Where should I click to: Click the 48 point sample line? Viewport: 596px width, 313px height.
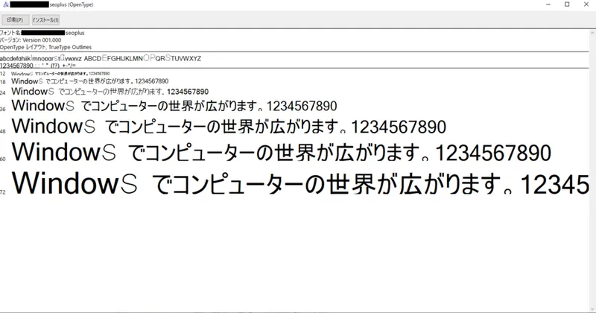coord(229,127)
